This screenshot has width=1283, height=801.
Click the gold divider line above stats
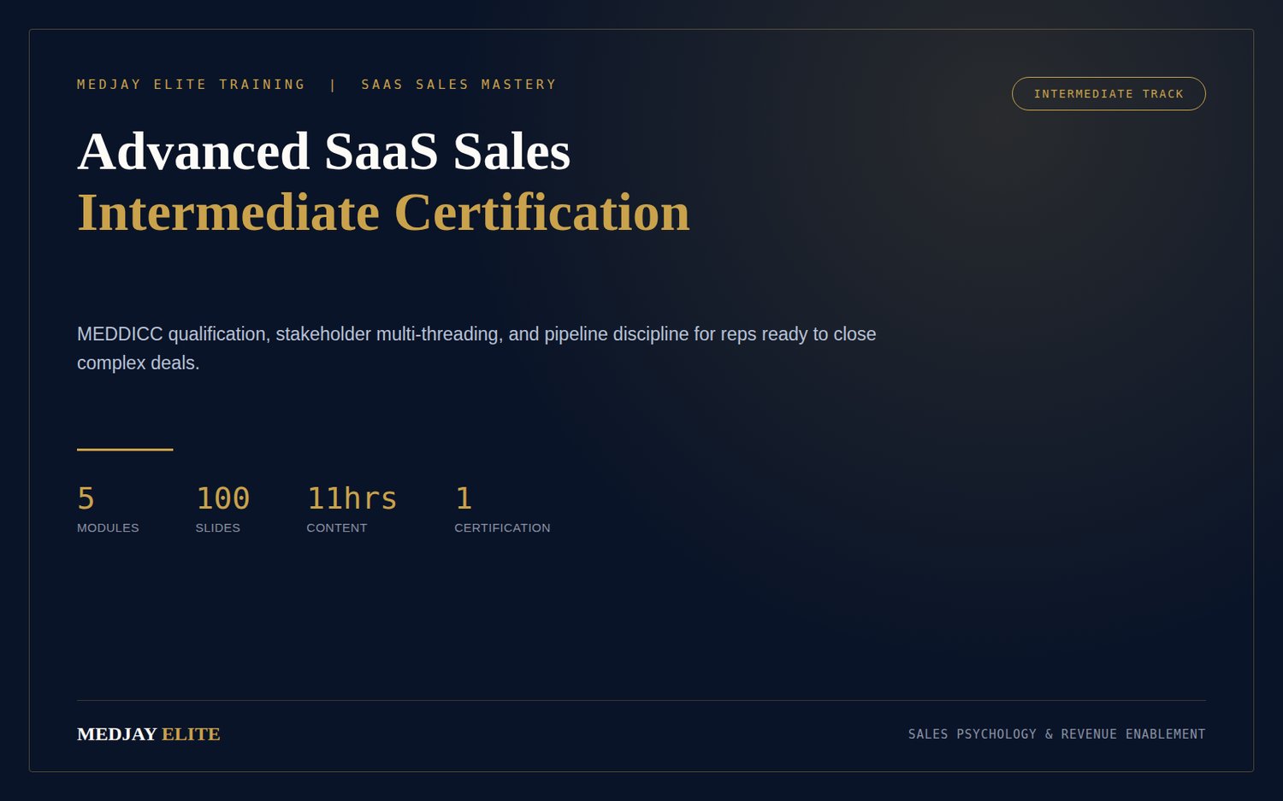click(125, 449)
